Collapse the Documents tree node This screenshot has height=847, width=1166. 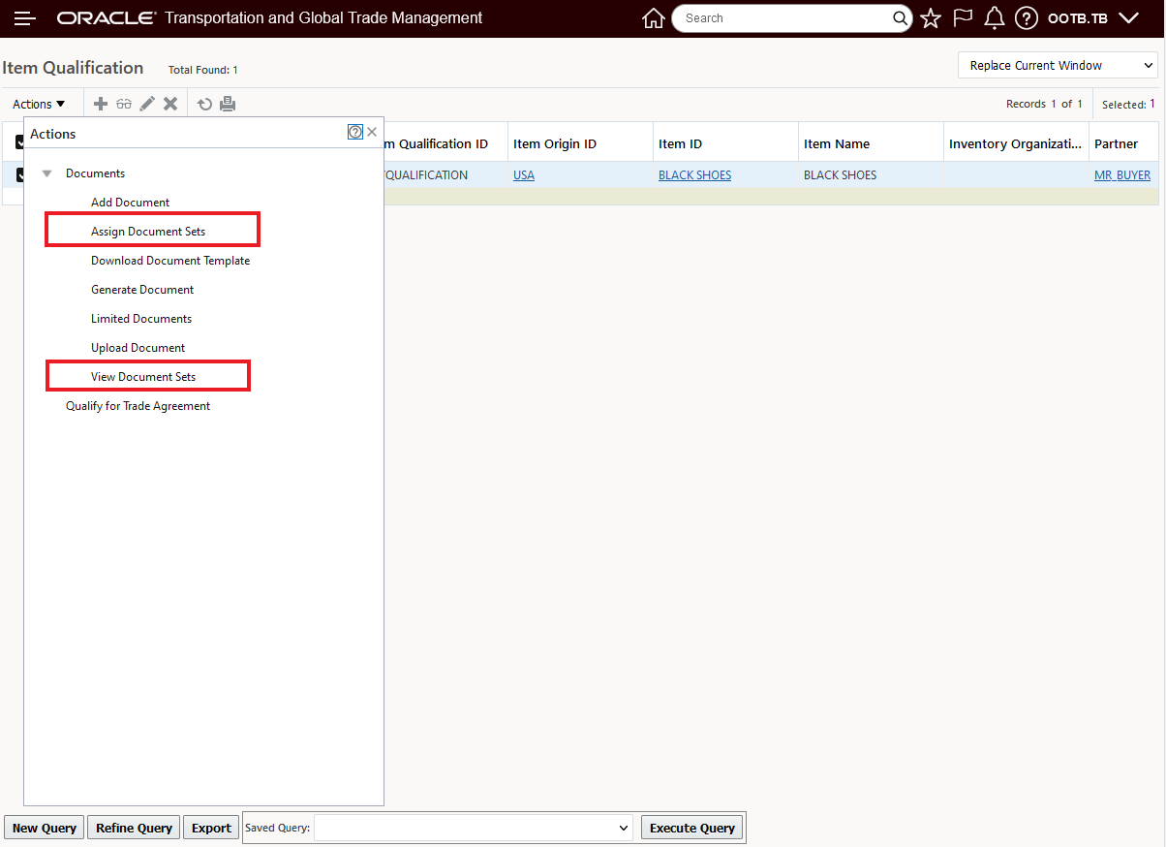[46, 173]
